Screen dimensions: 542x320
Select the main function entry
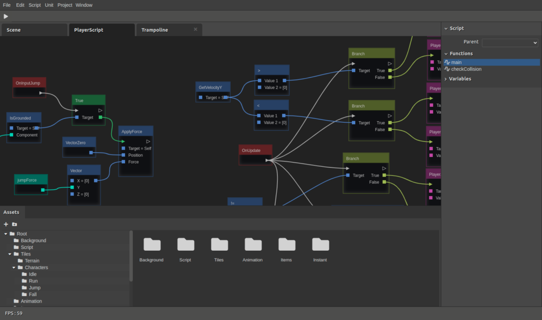coord(491,62)
